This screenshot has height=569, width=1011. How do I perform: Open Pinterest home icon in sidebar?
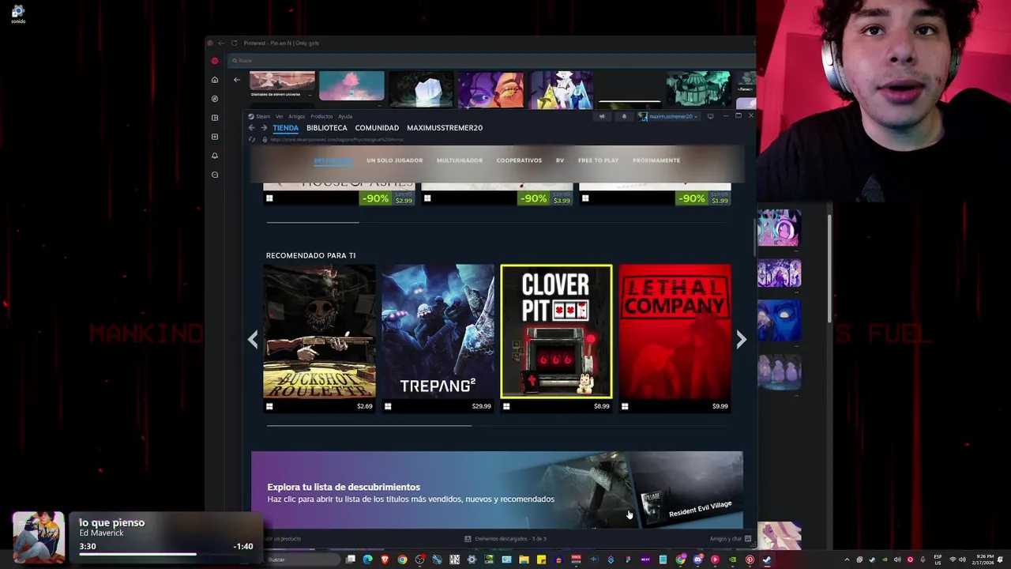pyautogui.click(x=215, y=80)
